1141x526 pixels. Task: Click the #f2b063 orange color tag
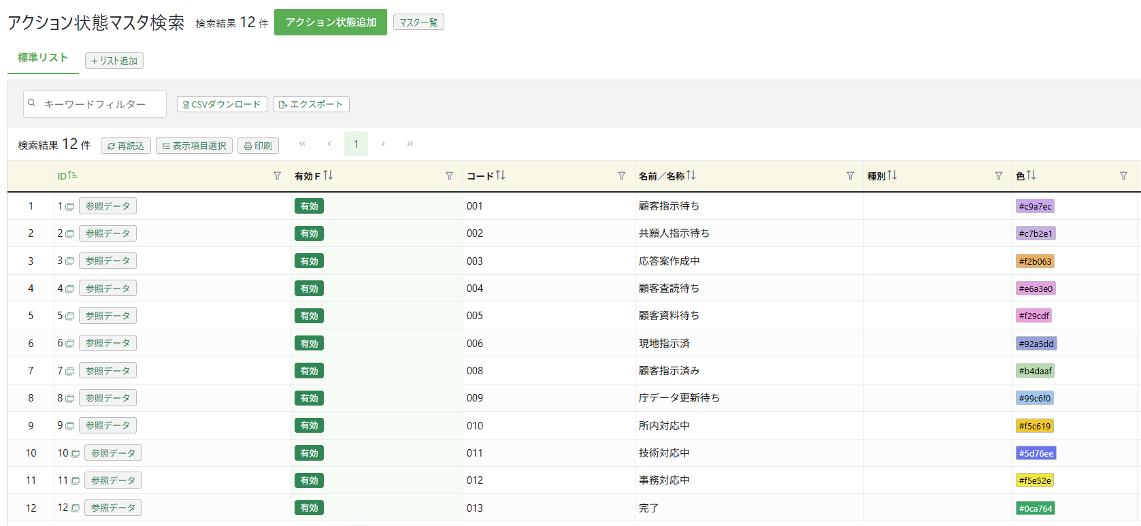(x=1035, y=261)
